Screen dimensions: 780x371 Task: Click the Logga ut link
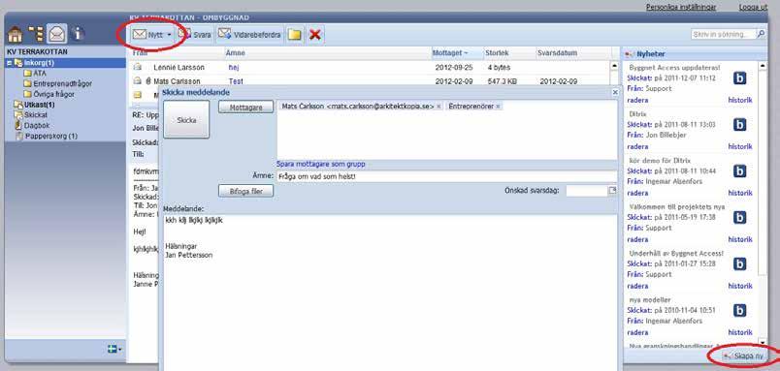[x=753, y=7]
